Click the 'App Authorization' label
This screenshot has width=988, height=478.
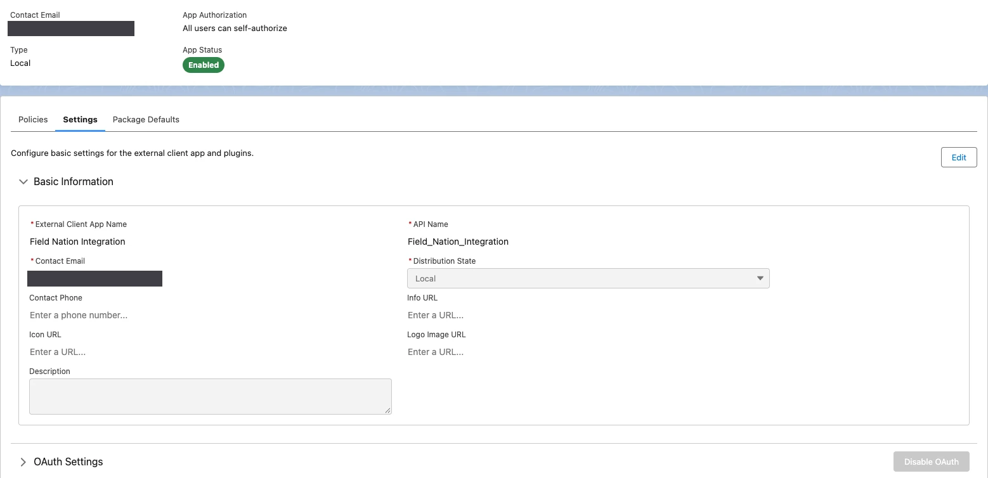coord(214,15)
